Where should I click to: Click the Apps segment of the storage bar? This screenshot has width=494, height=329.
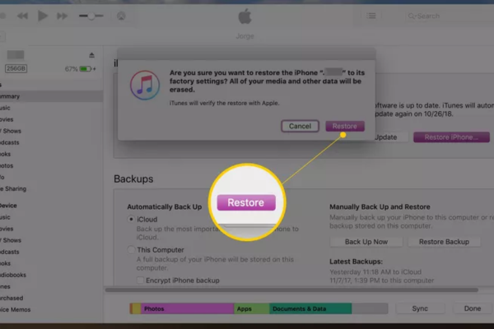(252, 308)
